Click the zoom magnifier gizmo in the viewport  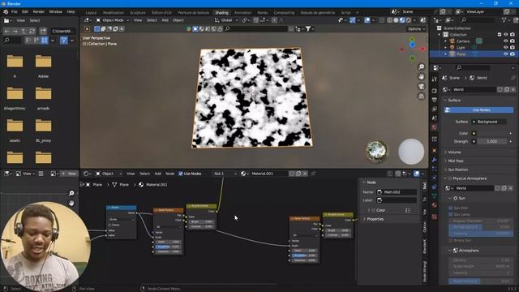(422, 67)
